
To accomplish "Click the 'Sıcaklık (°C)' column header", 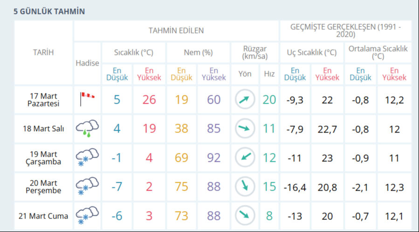I will (134, 52).
